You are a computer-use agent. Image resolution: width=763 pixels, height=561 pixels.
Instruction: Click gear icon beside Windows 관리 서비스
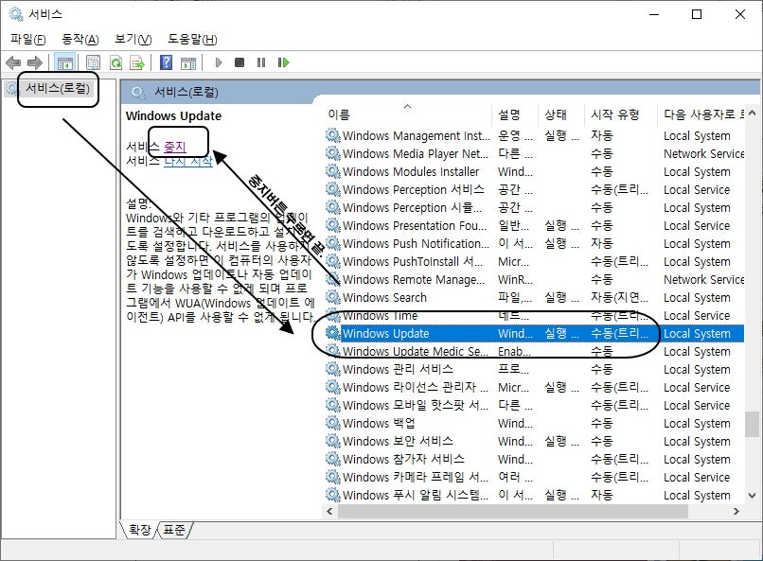333,369
